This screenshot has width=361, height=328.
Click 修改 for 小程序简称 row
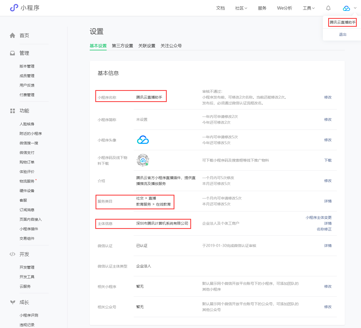(328, 119)
